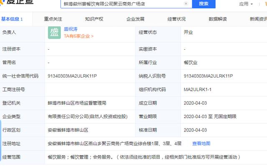Viewport: 267px width, 166px height.
Task: Open the 重点关注 tab
Action: 53,19
